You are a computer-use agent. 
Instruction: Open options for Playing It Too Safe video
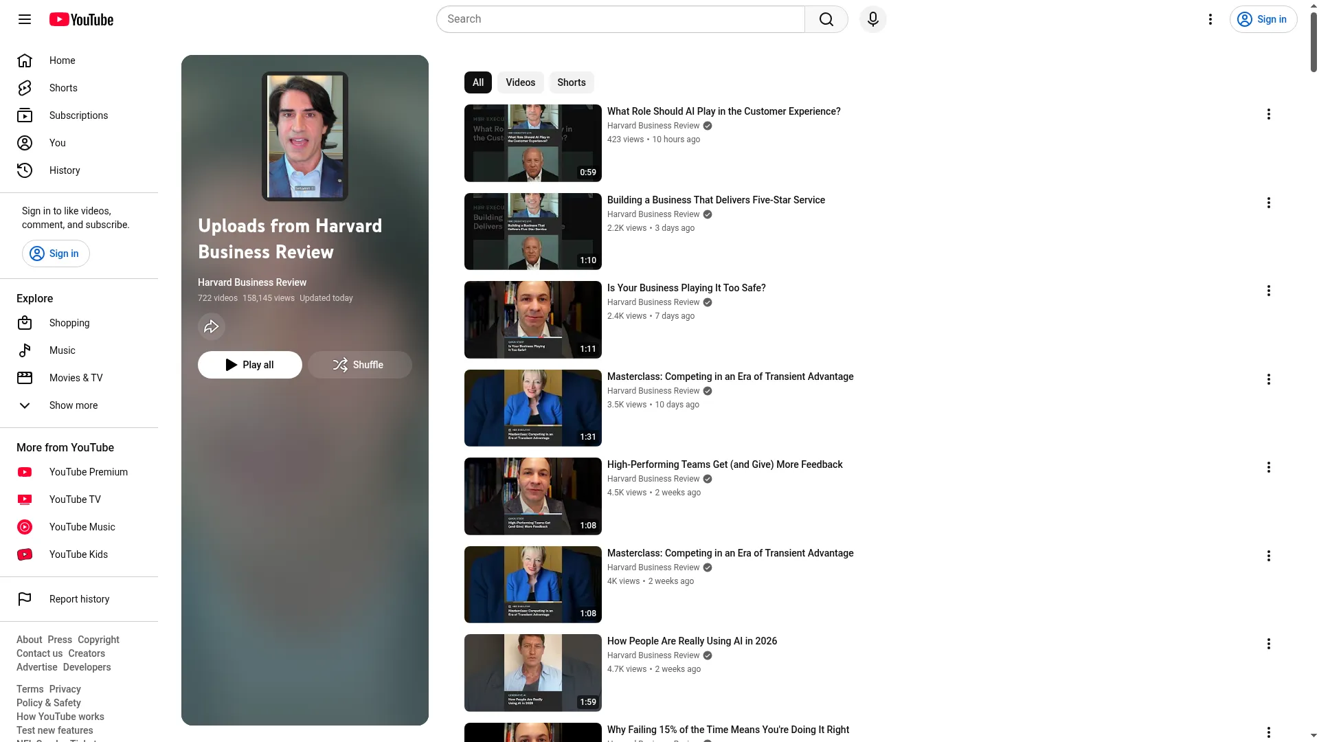point(1269,291)
